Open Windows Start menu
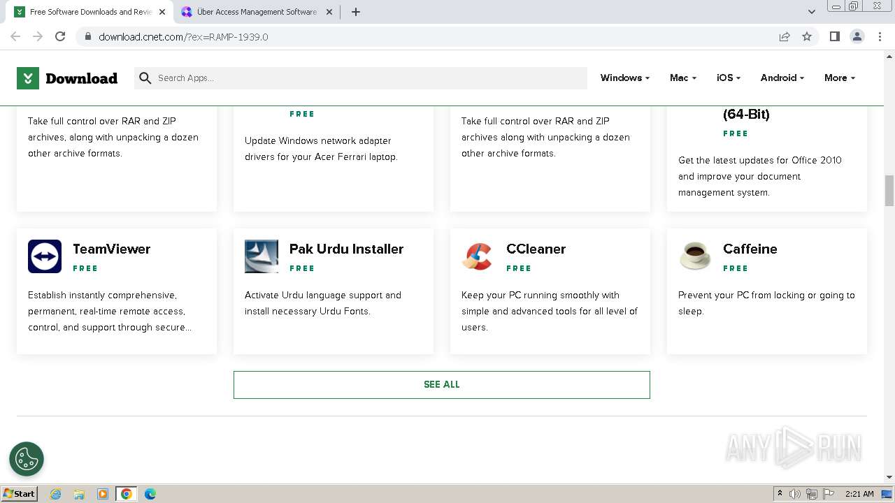 point(19,493)
